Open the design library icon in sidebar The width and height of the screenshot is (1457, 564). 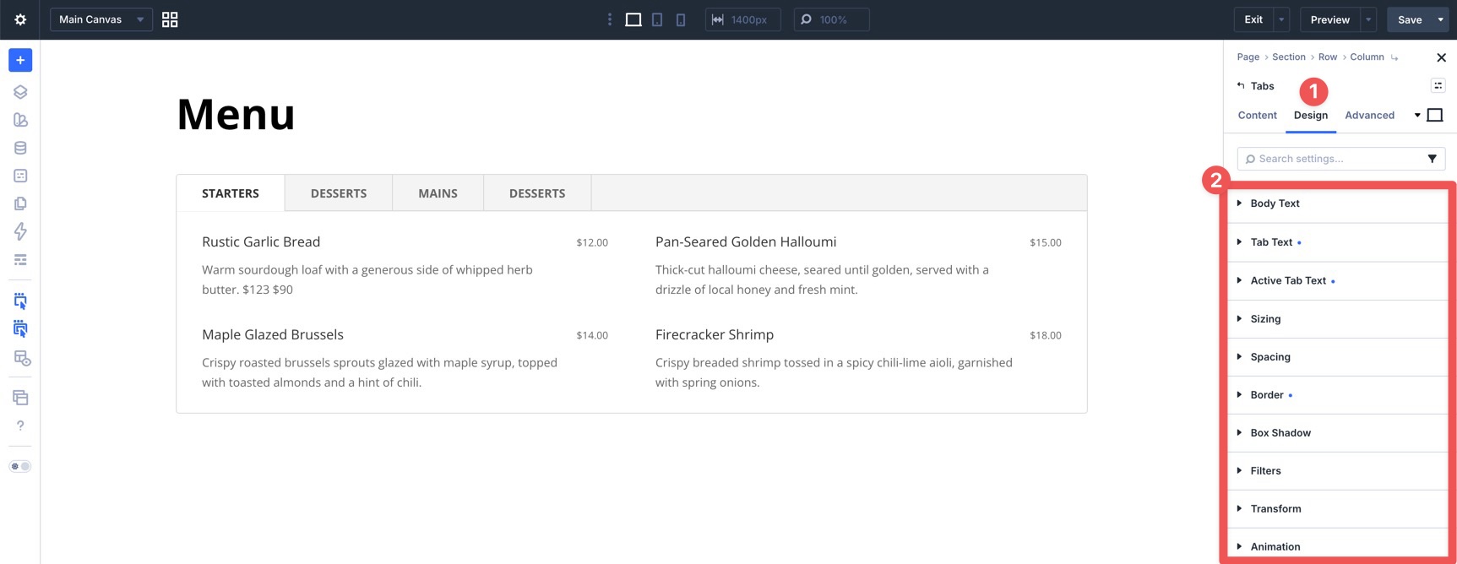(x=20, y=120)
